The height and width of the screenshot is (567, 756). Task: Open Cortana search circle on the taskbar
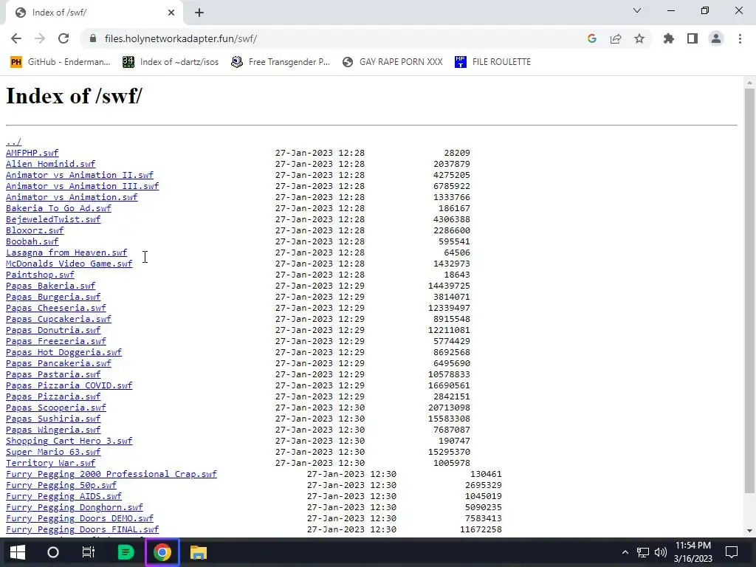53,552
